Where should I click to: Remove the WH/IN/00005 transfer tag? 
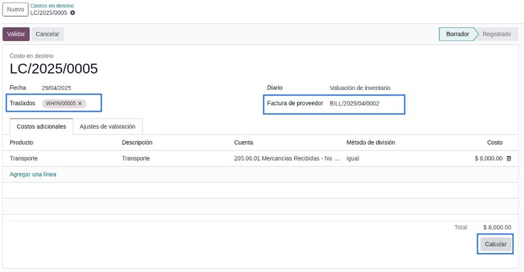tap(80, 104)
